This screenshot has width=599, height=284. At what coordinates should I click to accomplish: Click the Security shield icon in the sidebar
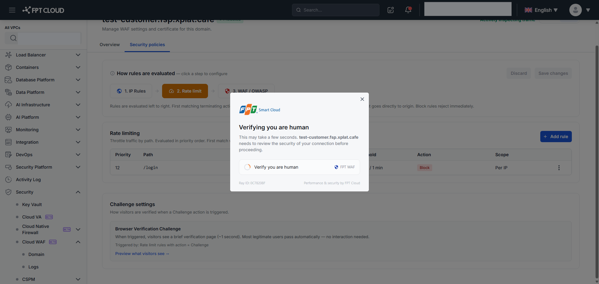click(8, 192)
